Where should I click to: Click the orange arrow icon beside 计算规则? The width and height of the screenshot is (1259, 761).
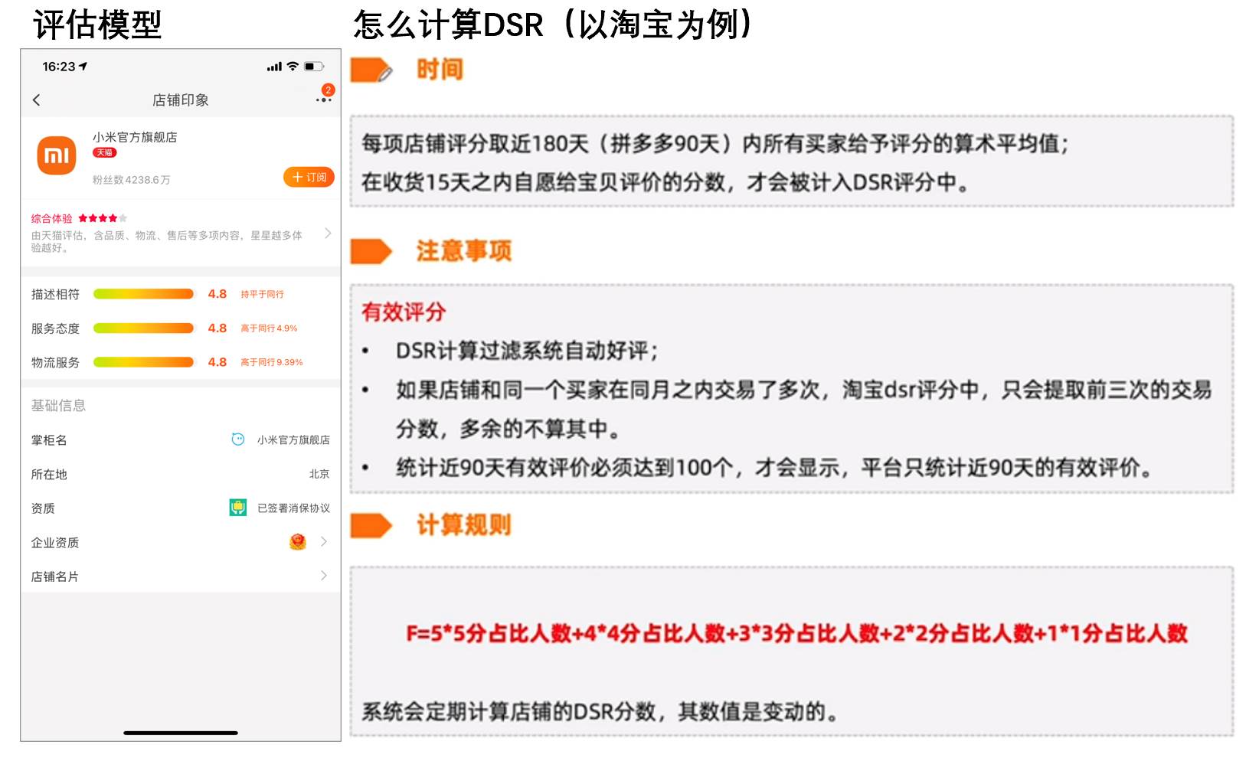[371, 525]
